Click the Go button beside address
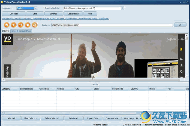 180,25
